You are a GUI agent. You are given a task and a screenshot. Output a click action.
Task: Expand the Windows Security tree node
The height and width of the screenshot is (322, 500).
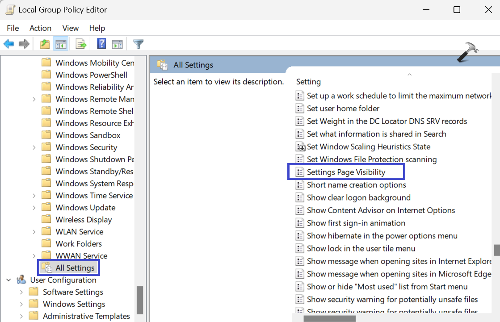coord(34,147)
